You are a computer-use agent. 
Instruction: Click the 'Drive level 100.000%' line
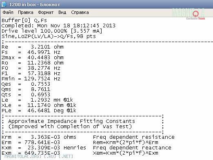[52, 31]
